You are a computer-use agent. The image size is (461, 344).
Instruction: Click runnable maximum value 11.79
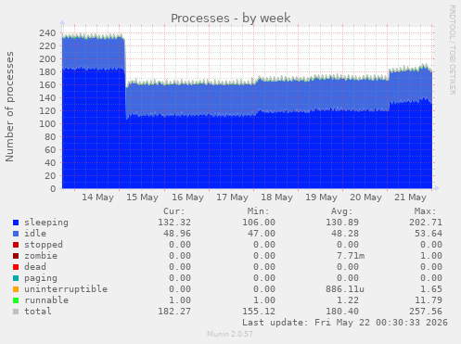point(429,300)
